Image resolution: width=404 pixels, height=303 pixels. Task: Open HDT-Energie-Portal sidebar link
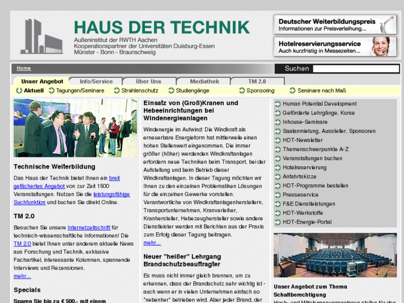(307, 222)
